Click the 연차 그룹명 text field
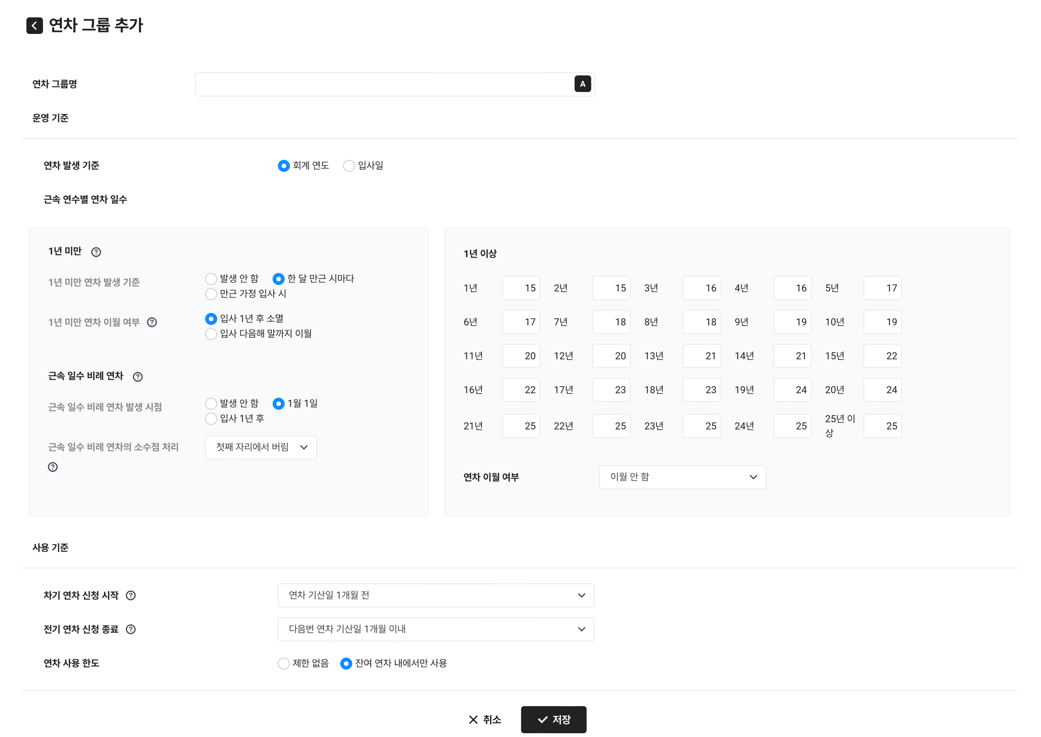1041x737 pixels. point(383,85)
